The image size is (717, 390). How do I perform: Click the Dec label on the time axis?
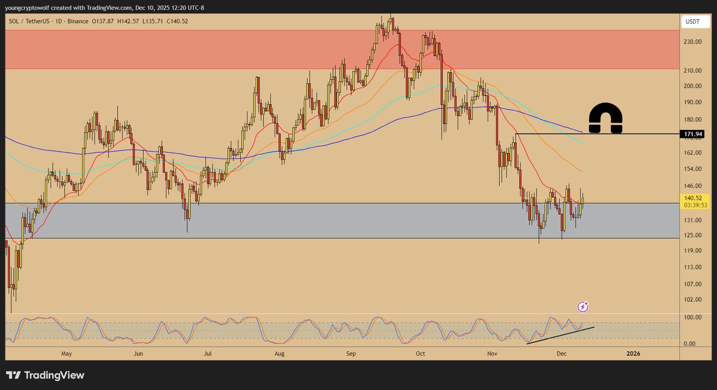click(561, 354)
